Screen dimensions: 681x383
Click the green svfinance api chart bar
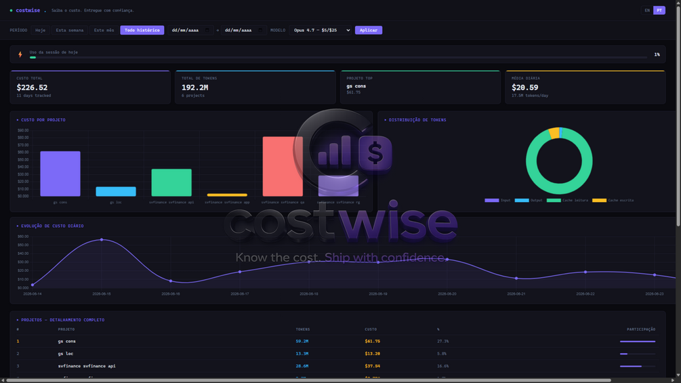(x=171, y=182)
